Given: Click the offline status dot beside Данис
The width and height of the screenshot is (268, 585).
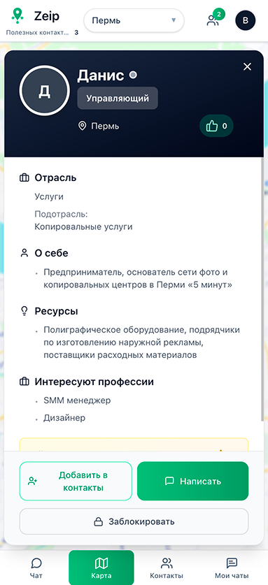Looking at the screenshot, I should point(133,75).
